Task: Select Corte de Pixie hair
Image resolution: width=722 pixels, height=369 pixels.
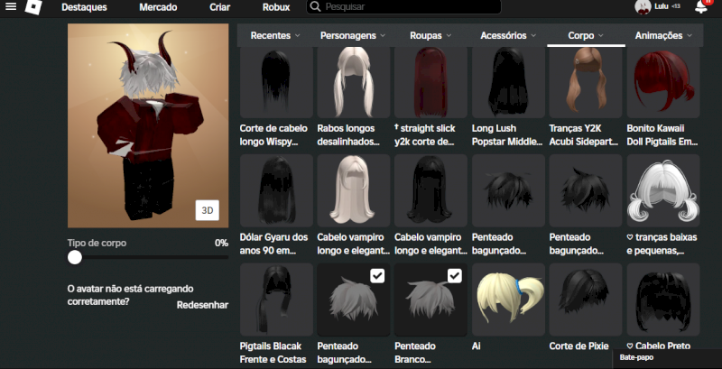Action: tap(586, 300)
